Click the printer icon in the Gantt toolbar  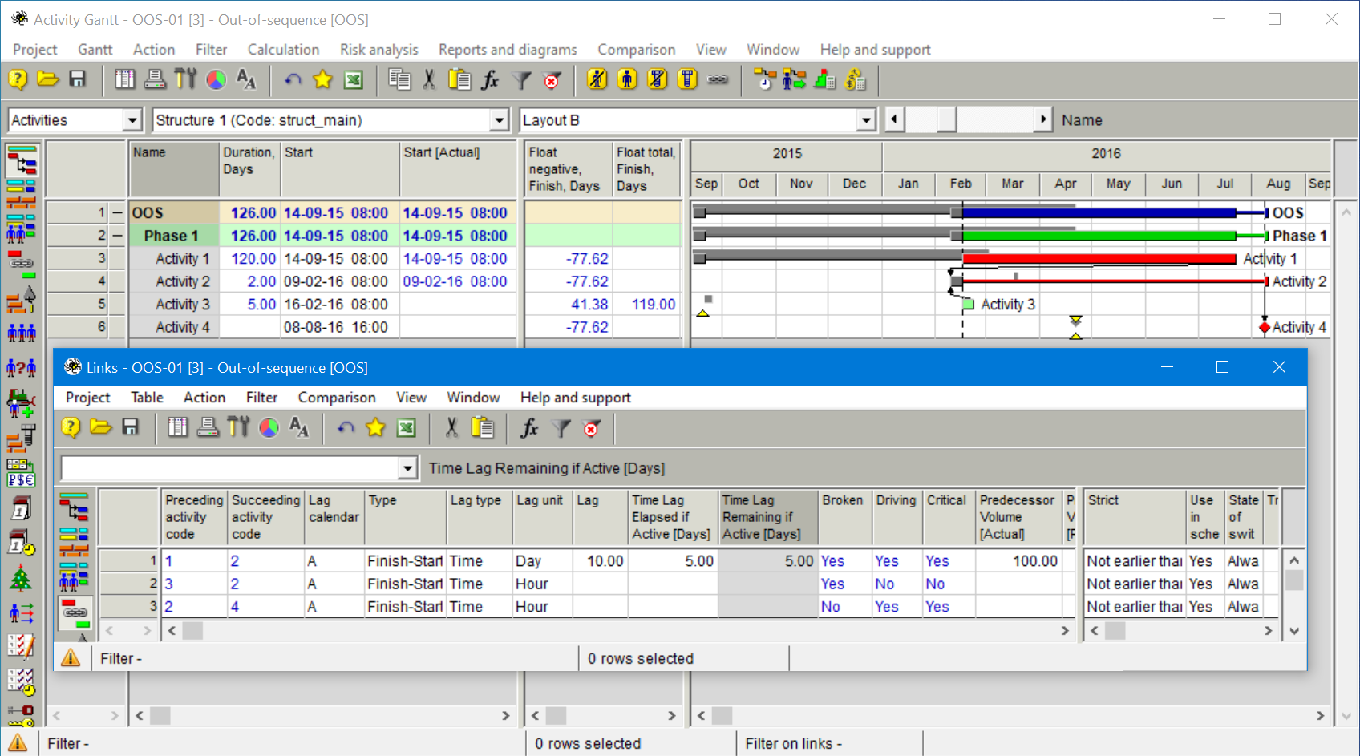(155, 79)
